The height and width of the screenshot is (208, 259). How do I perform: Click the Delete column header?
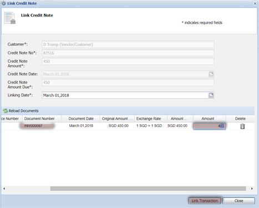tap(240, 119)
